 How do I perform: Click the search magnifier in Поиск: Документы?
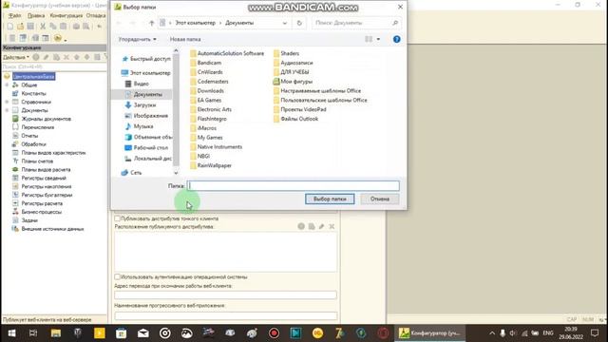(x=395, y=23)
